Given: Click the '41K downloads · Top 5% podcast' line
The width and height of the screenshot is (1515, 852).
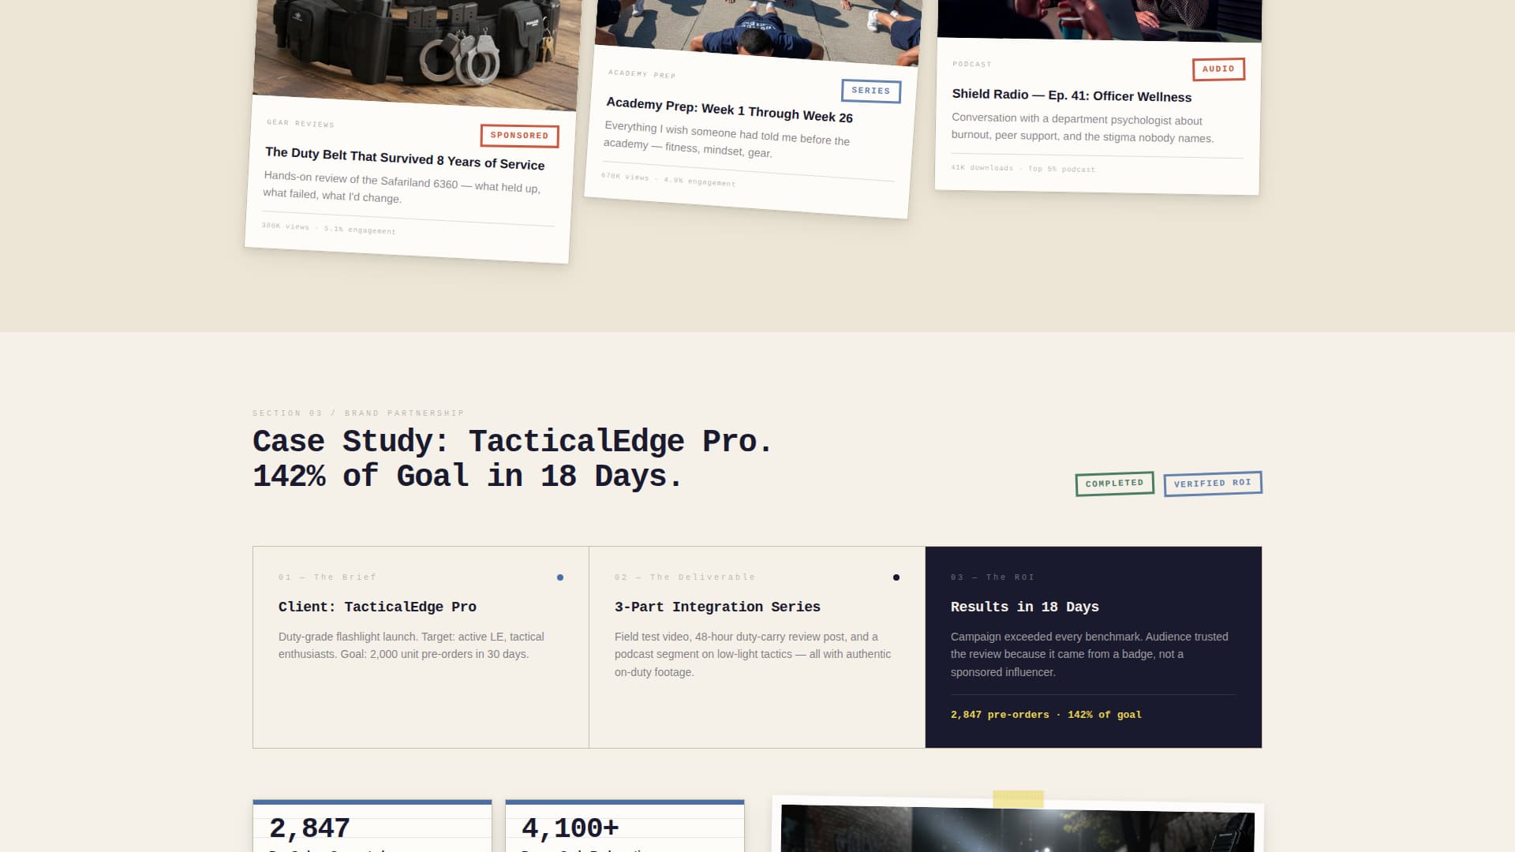Looking at the screenshot, I should (1023, 168).
